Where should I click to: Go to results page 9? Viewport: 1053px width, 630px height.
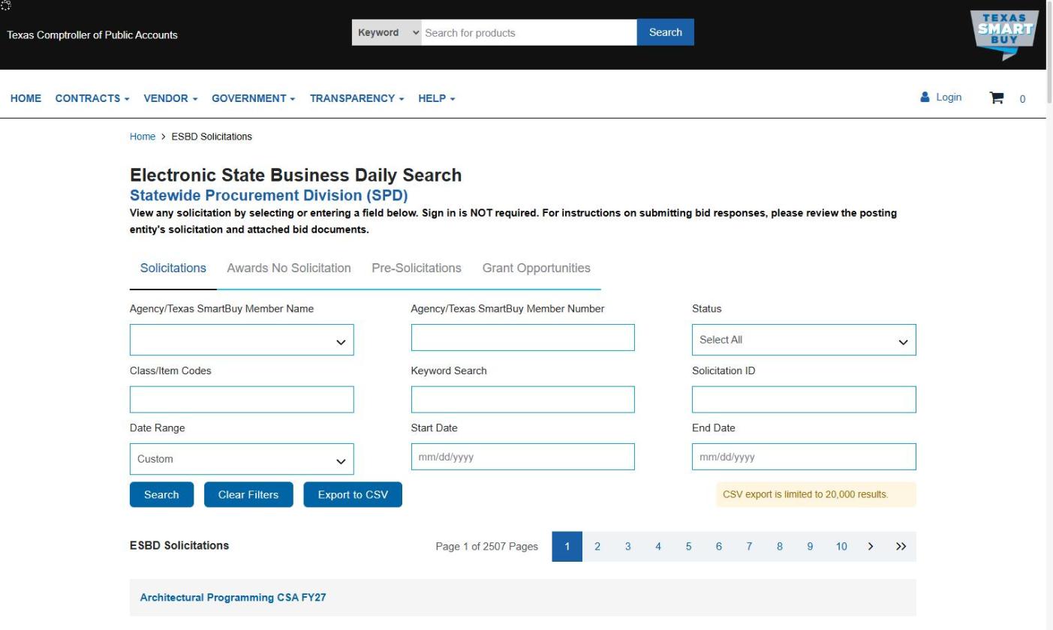[x=810, y=546]
